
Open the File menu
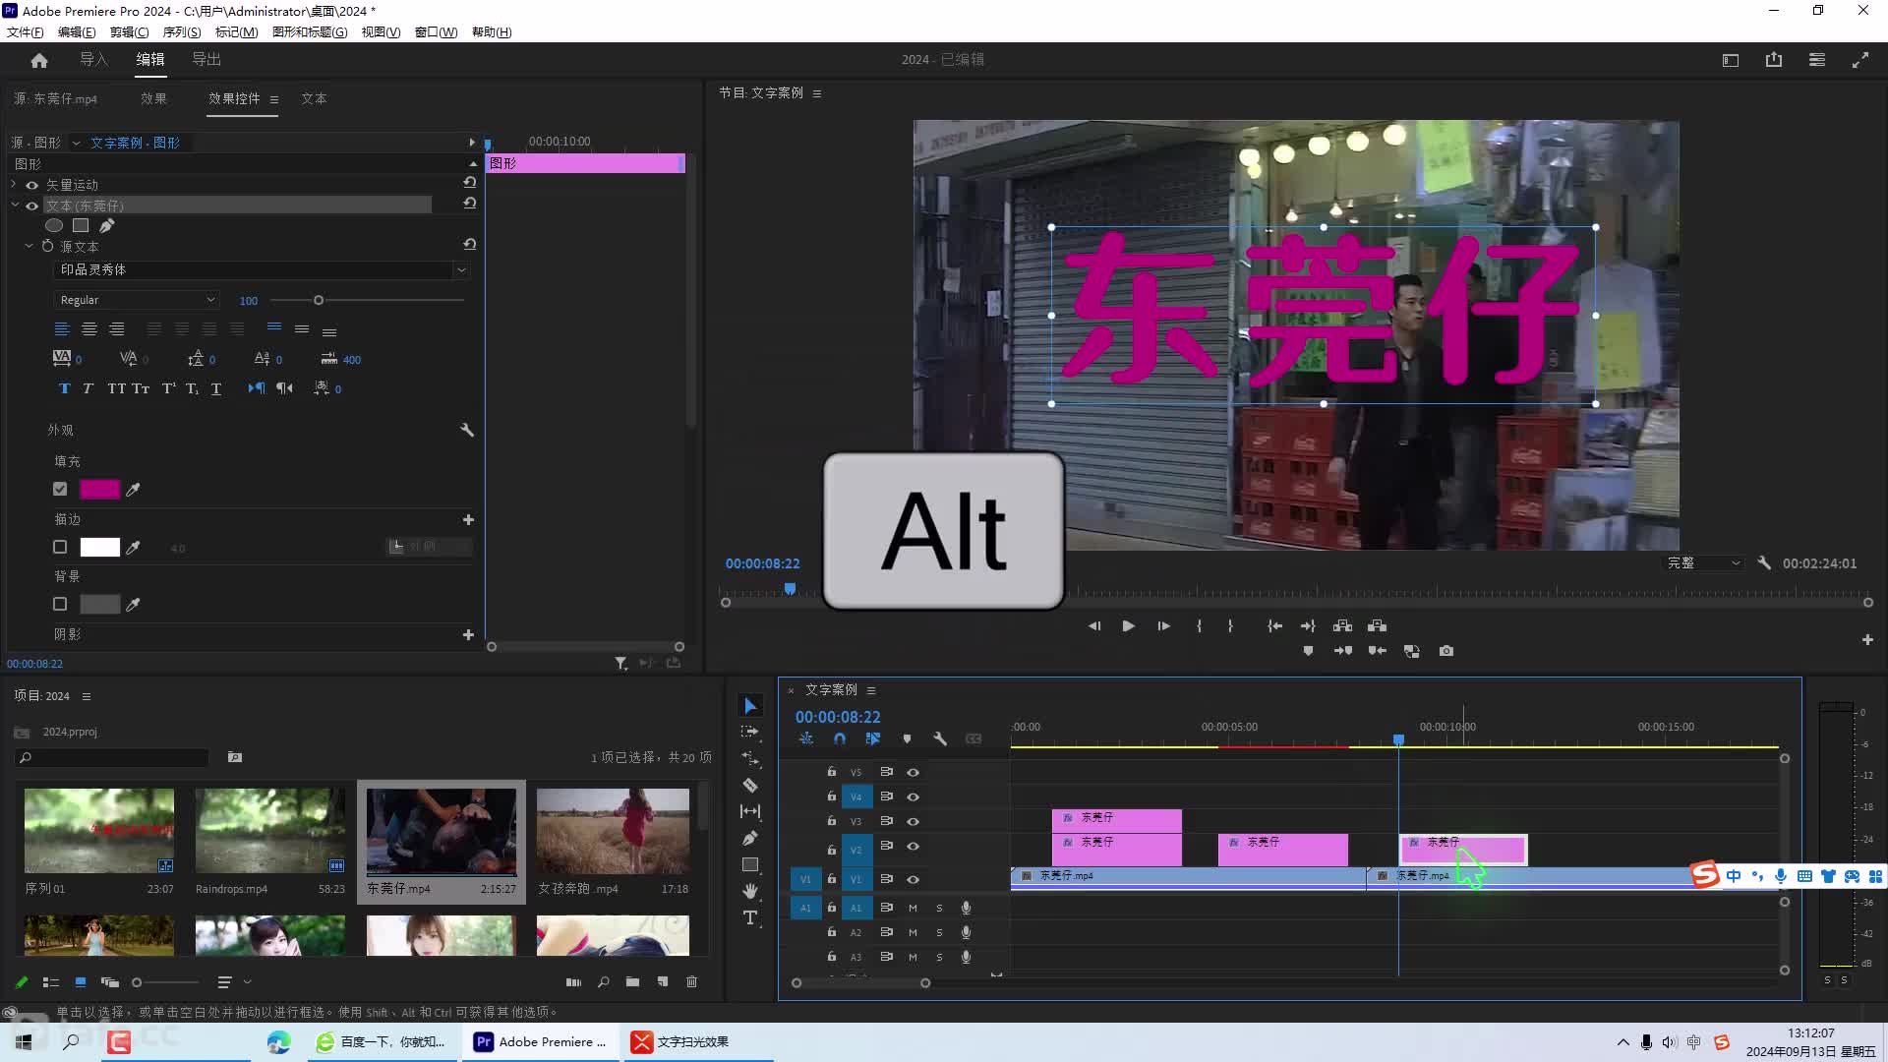26,31
